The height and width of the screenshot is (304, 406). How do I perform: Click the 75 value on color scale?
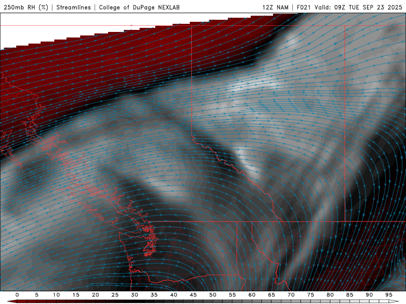coord(311,295)
